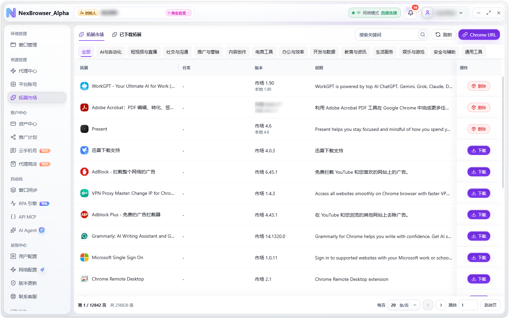Click the Microsoft Single Sign On icon

[84, 257]
